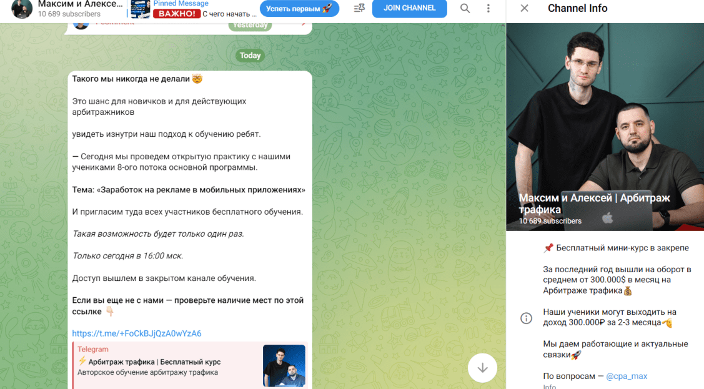Open the link preview image thumbnail
The width and height of the screenshot is (704, 389).
(284, 366)
